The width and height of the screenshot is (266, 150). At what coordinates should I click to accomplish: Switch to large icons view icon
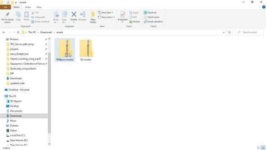[x=263, y=148]
